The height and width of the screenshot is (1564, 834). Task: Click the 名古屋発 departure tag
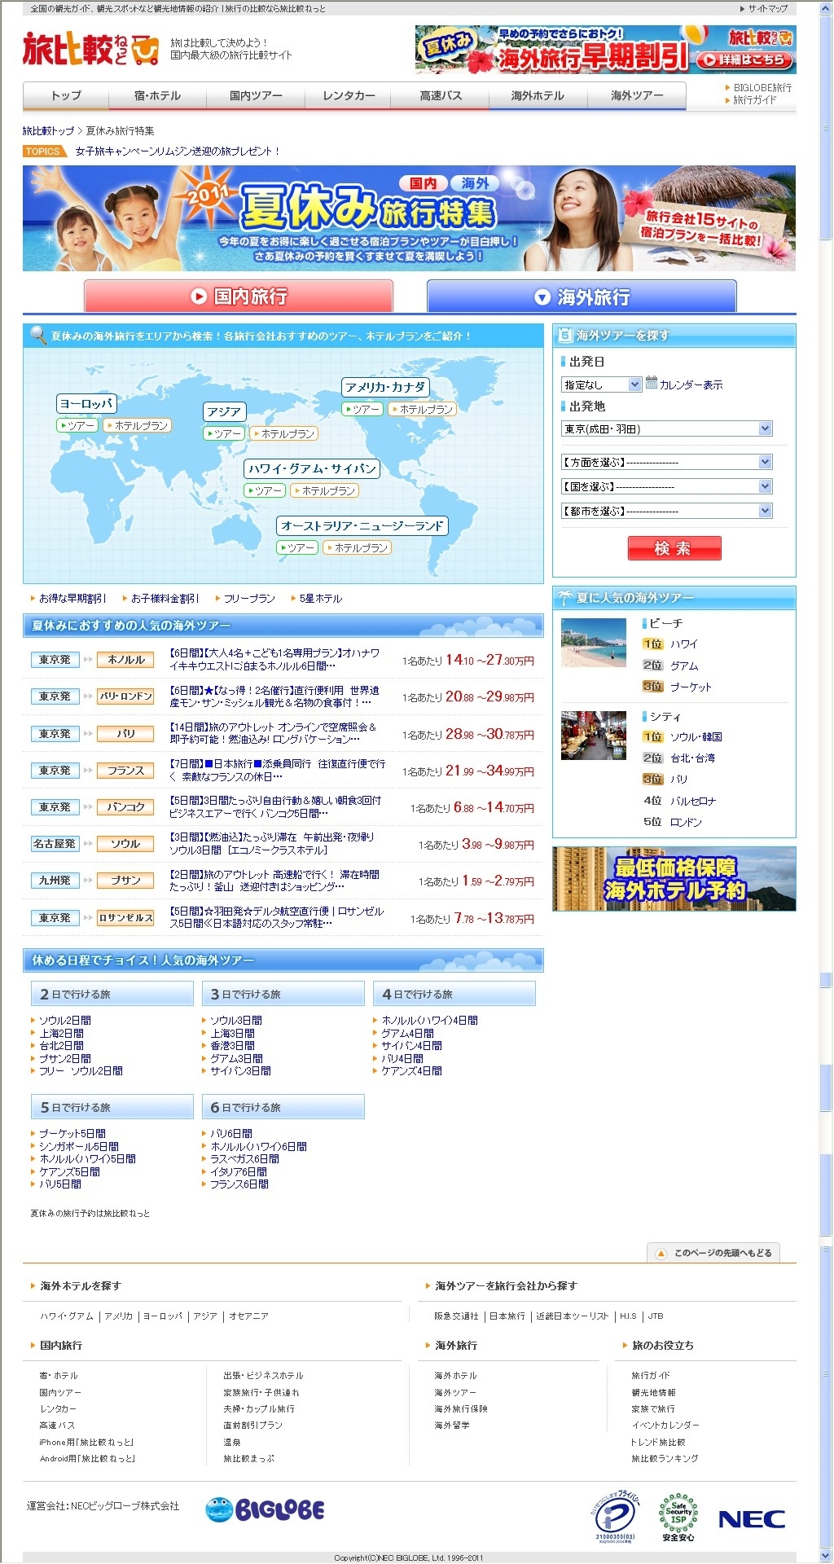[55, 844]
